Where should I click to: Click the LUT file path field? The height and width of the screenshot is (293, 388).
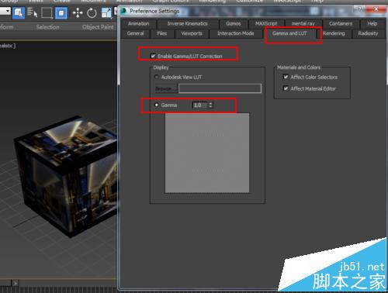pyautogui.click(x=220, y=88)
